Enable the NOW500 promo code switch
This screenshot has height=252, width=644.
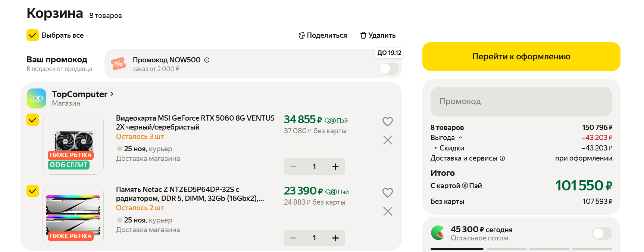click(x=388, y=69)
